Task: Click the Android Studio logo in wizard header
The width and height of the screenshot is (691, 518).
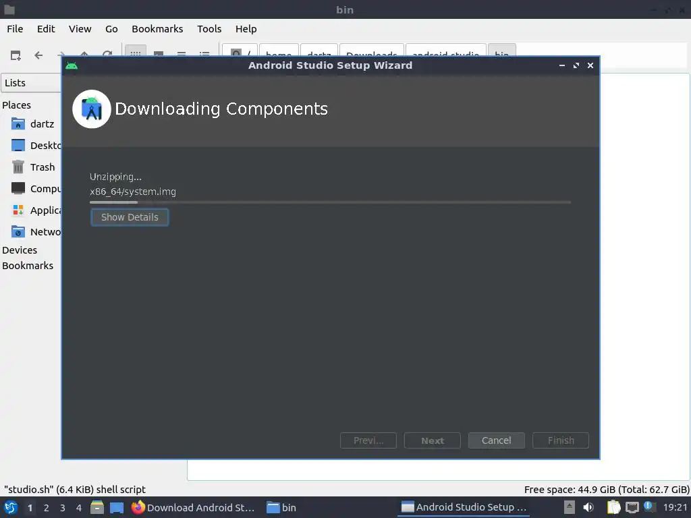Action: [92, 109]
